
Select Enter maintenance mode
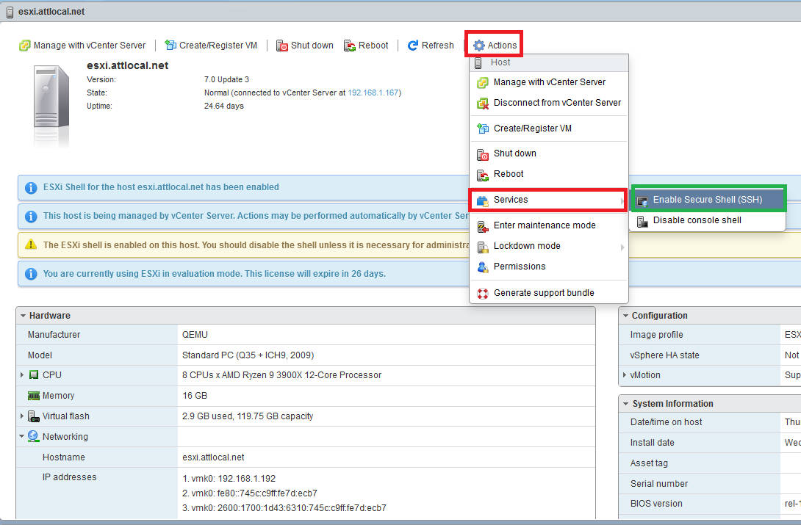pos(544,225)
